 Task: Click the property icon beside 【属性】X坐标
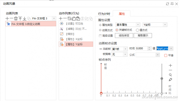(62, 39)
